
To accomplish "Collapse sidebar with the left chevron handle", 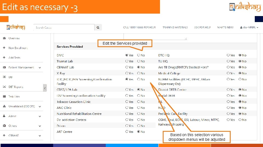I will coord(45,88).
